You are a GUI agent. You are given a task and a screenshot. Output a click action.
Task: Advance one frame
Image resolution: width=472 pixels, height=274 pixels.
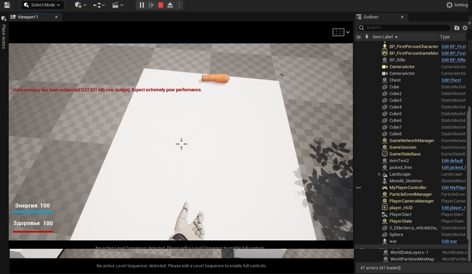tap(151, 5)
